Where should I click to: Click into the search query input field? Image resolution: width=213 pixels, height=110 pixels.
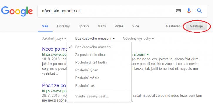coord(106,11)
